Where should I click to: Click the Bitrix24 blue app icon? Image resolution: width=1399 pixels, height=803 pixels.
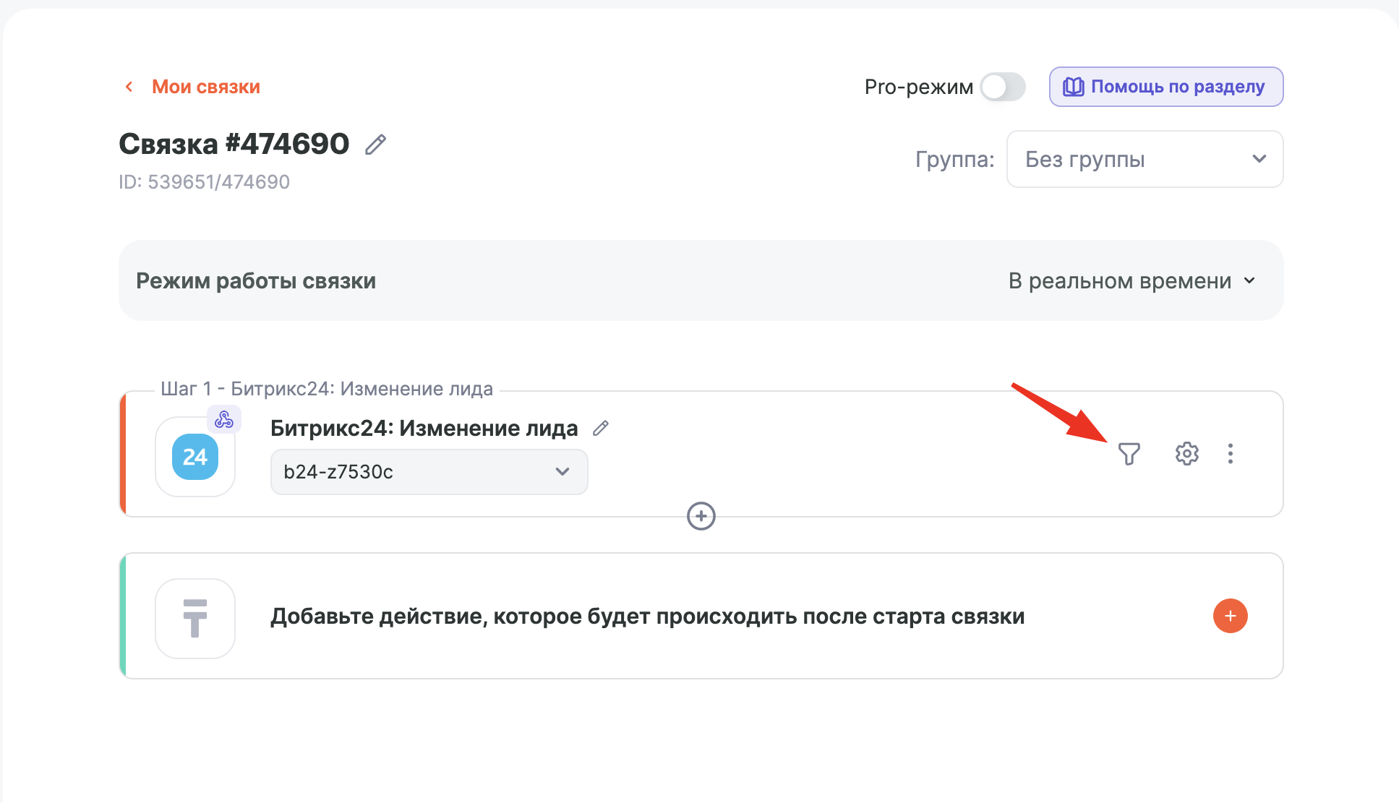[x=195, y=457]
